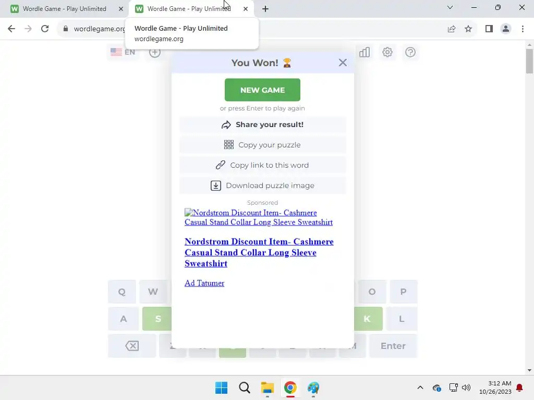The height and width of the screenshot is (400, 534).
Task: Bookmark this page with the star icon
Action: pos(468,29)
